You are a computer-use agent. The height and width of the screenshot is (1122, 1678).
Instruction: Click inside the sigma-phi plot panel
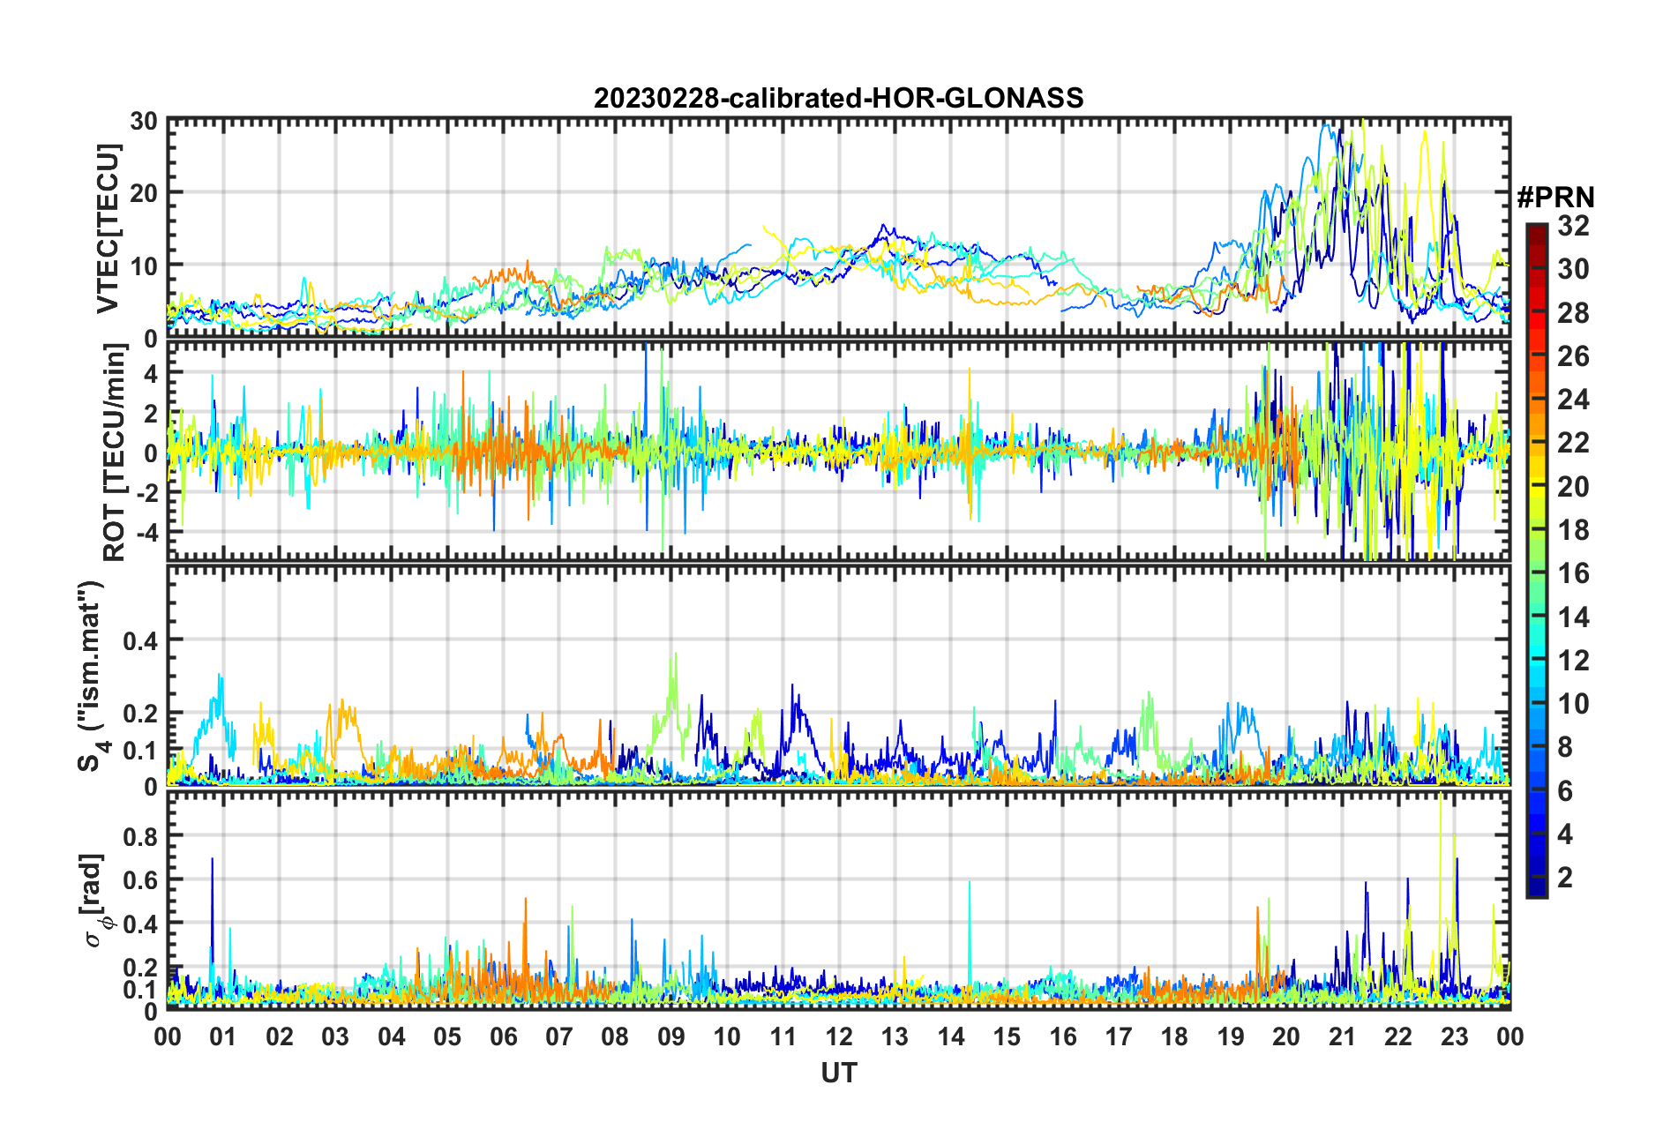coord(838,900)
